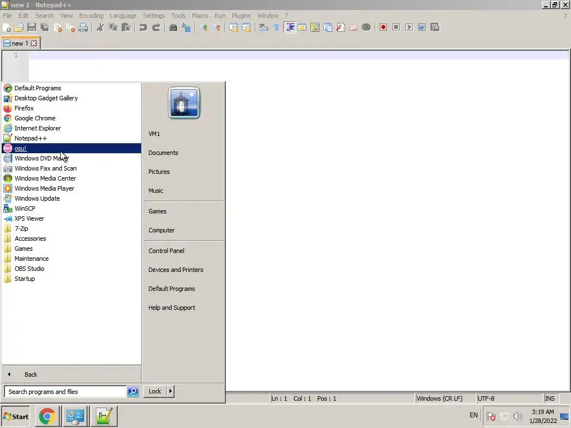Open the Plugins menu
This screenshot has width=571, height=428.
coord(241,16)
